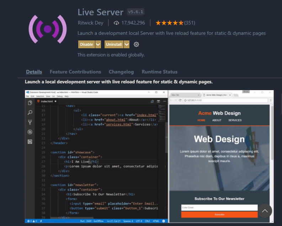Click 'Launch a development local Server' description line
282x226 pixels.
tap(171, 33)
